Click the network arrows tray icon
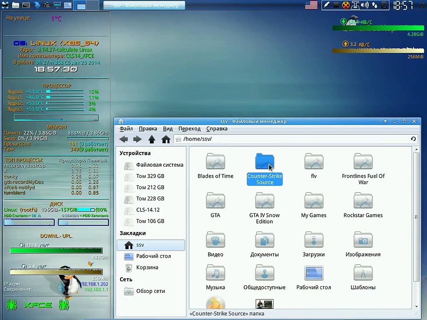 375,5
